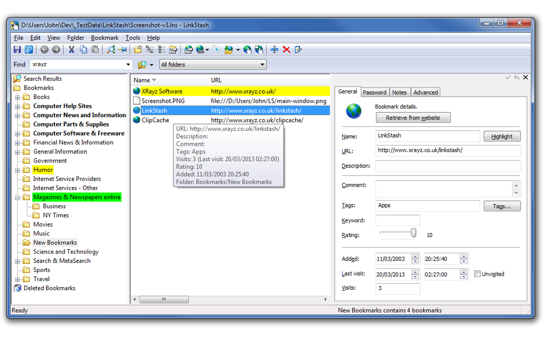Open the Tools menu
The height and width of the screenshot is (340, 544).
133,38
